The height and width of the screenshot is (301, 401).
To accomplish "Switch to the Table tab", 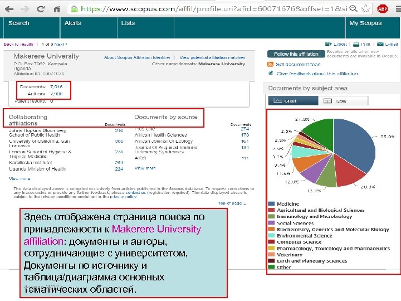I will 343,101.
